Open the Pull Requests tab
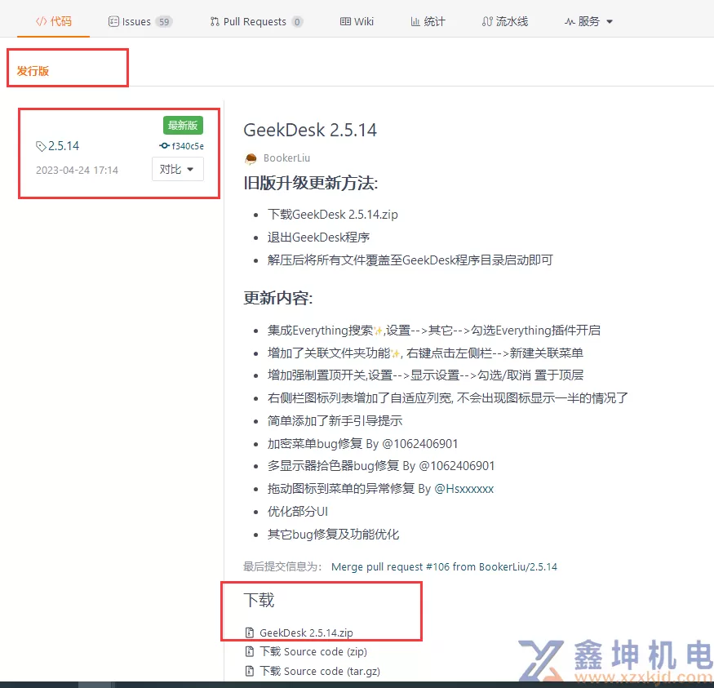This screenshot has width=714, height=688. coord(256,21)
